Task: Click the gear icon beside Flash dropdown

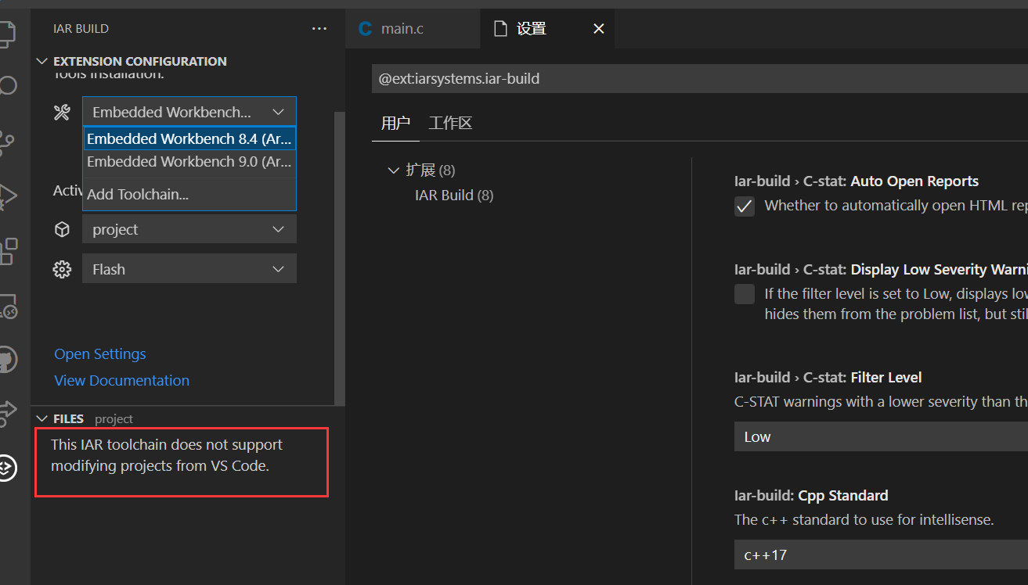Action: click(62, 269)
